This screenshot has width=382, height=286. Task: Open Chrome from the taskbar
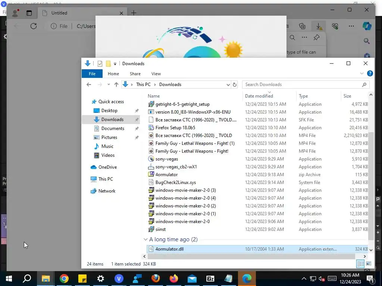[64, 279]
